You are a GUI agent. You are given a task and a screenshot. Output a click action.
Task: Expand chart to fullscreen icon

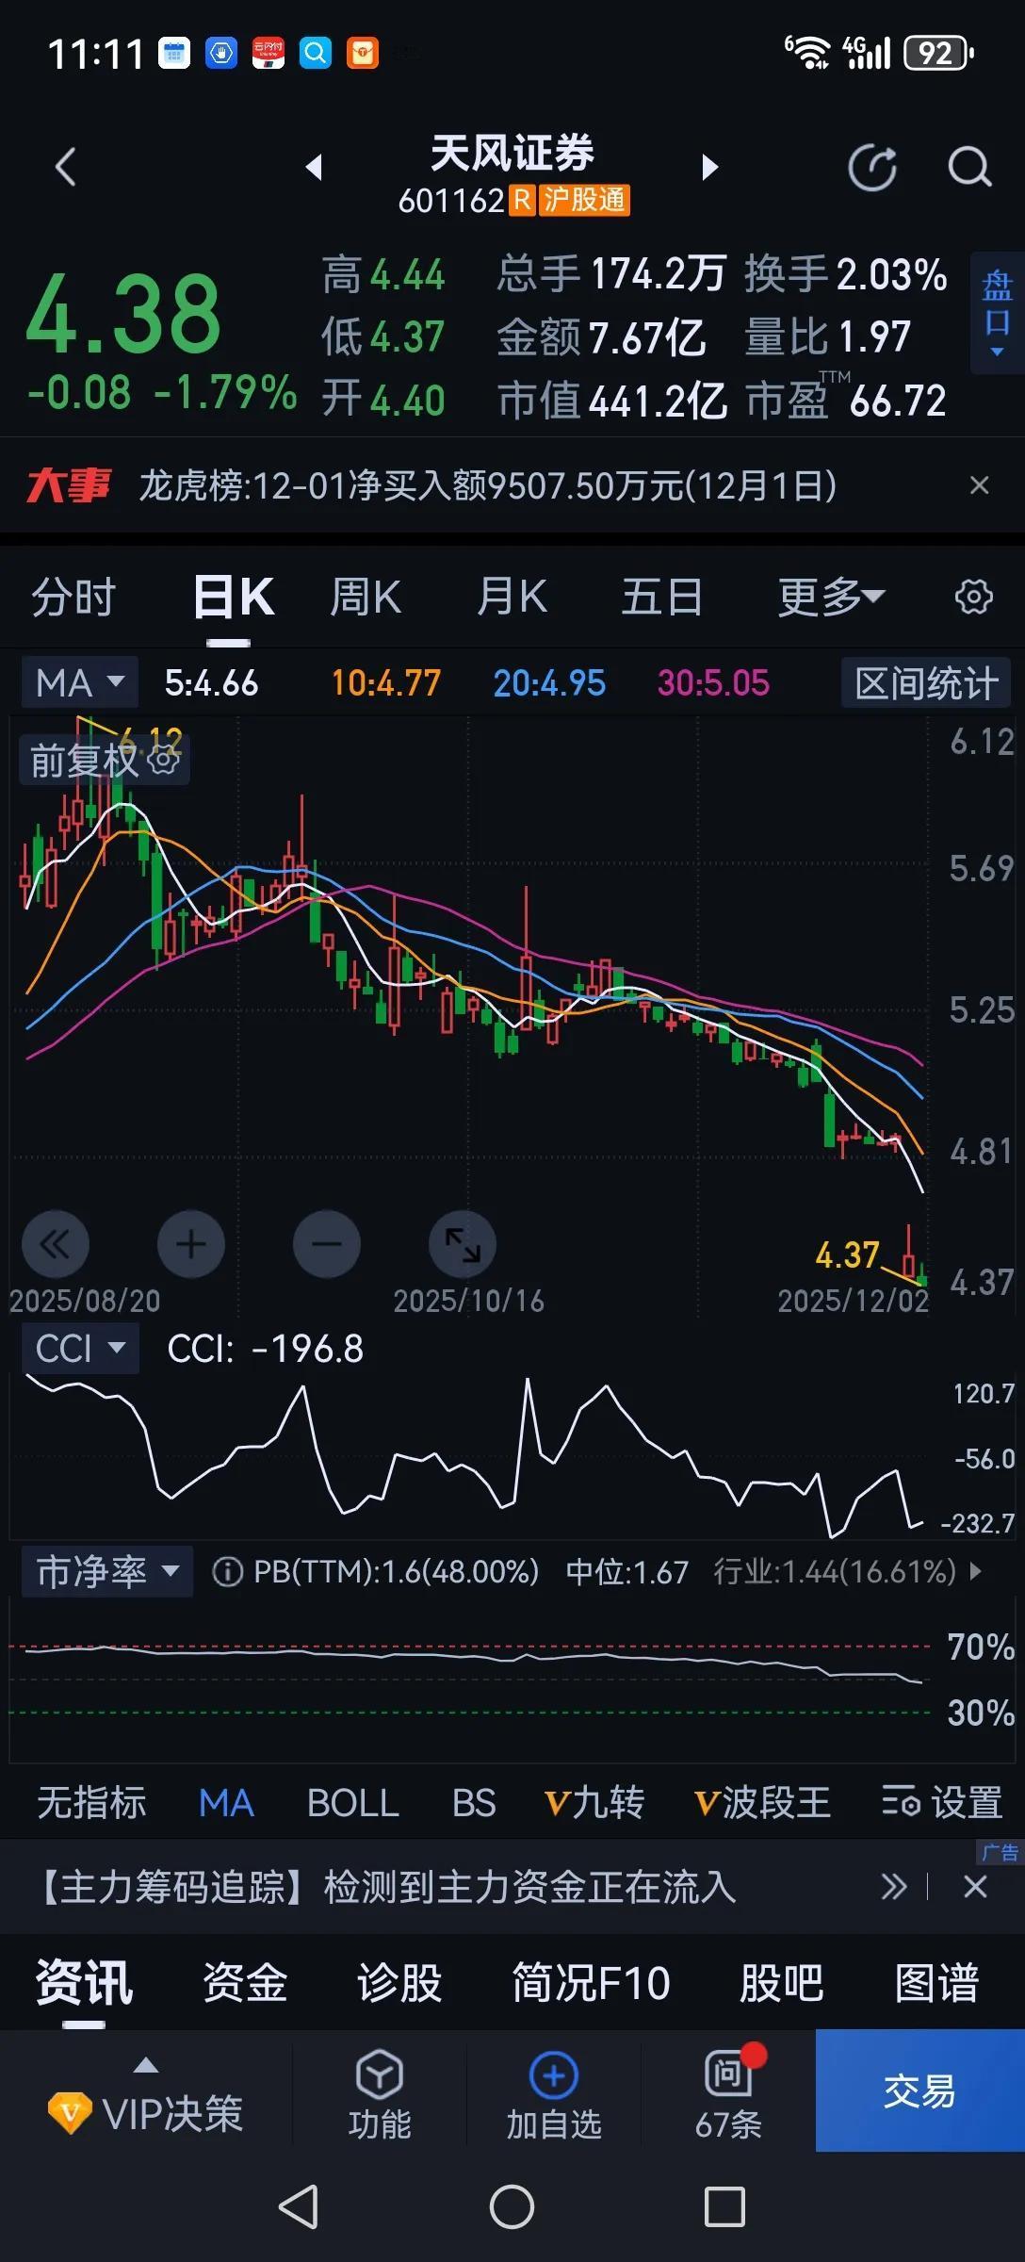click(463, 1244)
